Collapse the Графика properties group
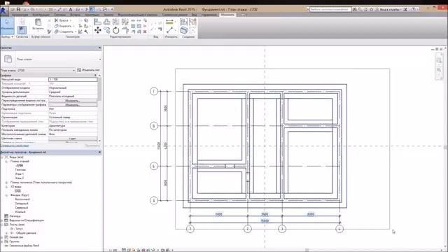The image size is (448, 252). coord(96,75)
